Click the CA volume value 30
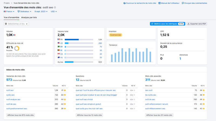216x121 pixels. click(101, 54)
